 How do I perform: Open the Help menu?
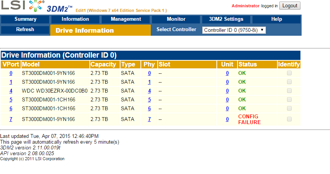tap(276, 19)
